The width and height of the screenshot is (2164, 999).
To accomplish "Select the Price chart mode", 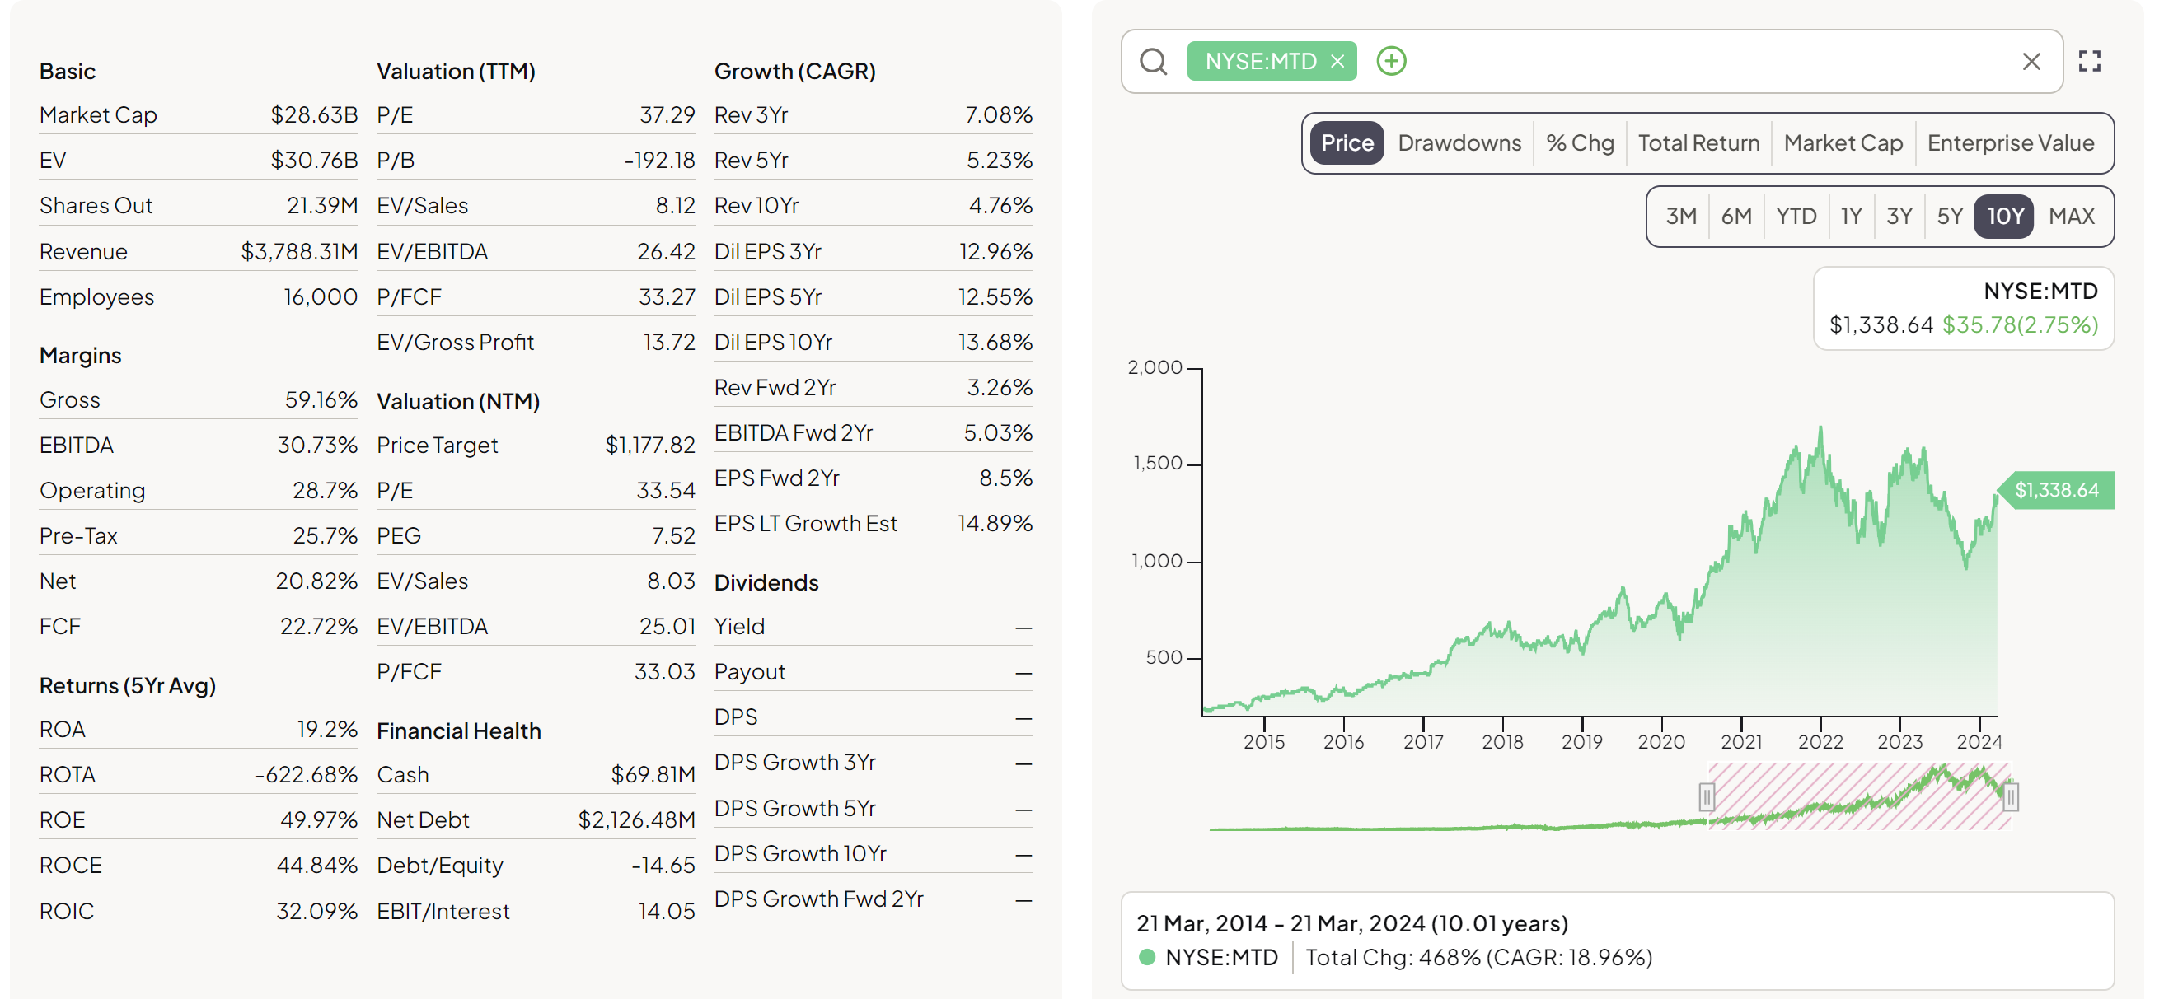I will tap(1347, 143).
